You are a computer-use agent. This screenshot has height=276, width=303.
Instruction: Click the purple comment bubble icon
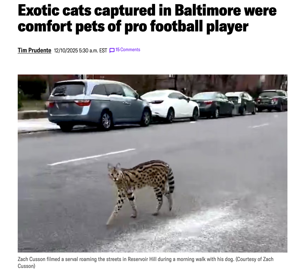(x=112, y=50)
